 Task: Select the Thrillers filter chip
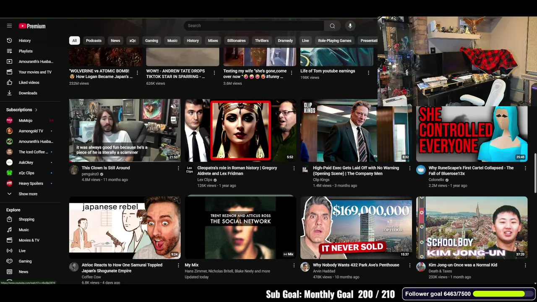tap(262, 41)
